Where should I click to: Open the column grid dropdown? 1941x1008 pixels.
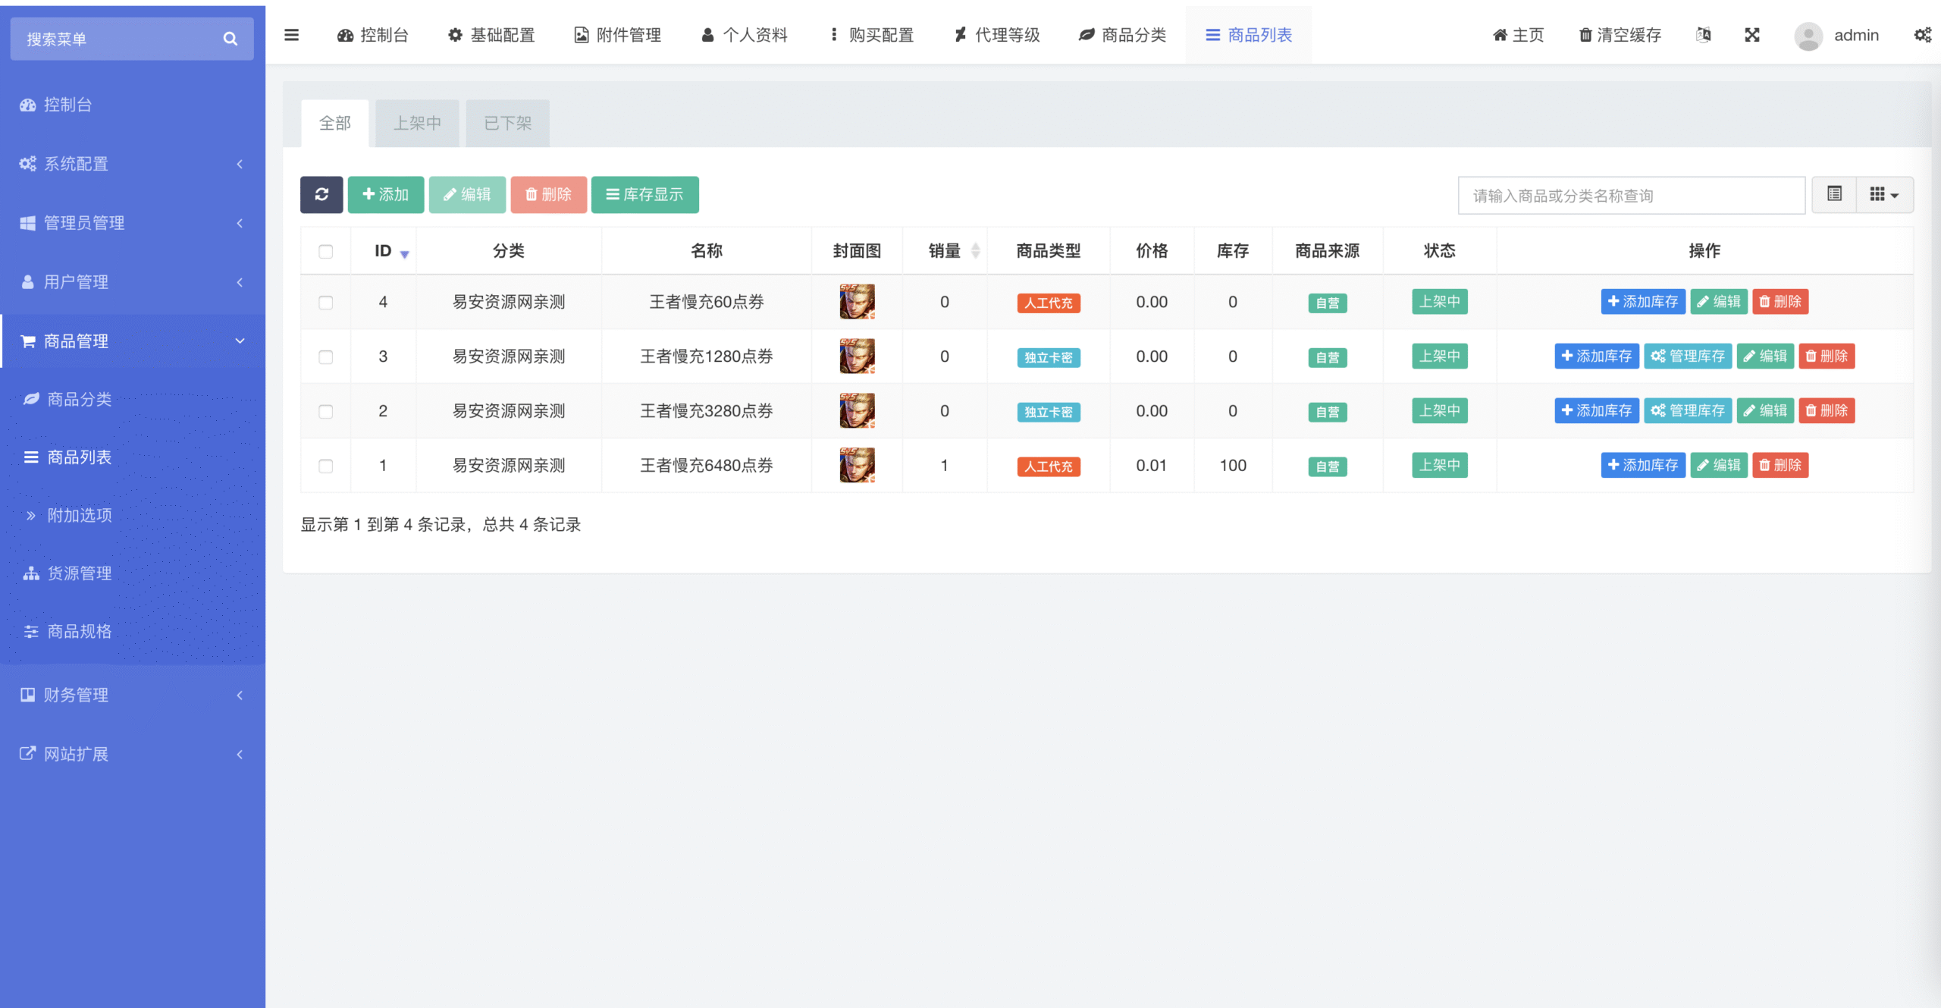click(1884, 195)
